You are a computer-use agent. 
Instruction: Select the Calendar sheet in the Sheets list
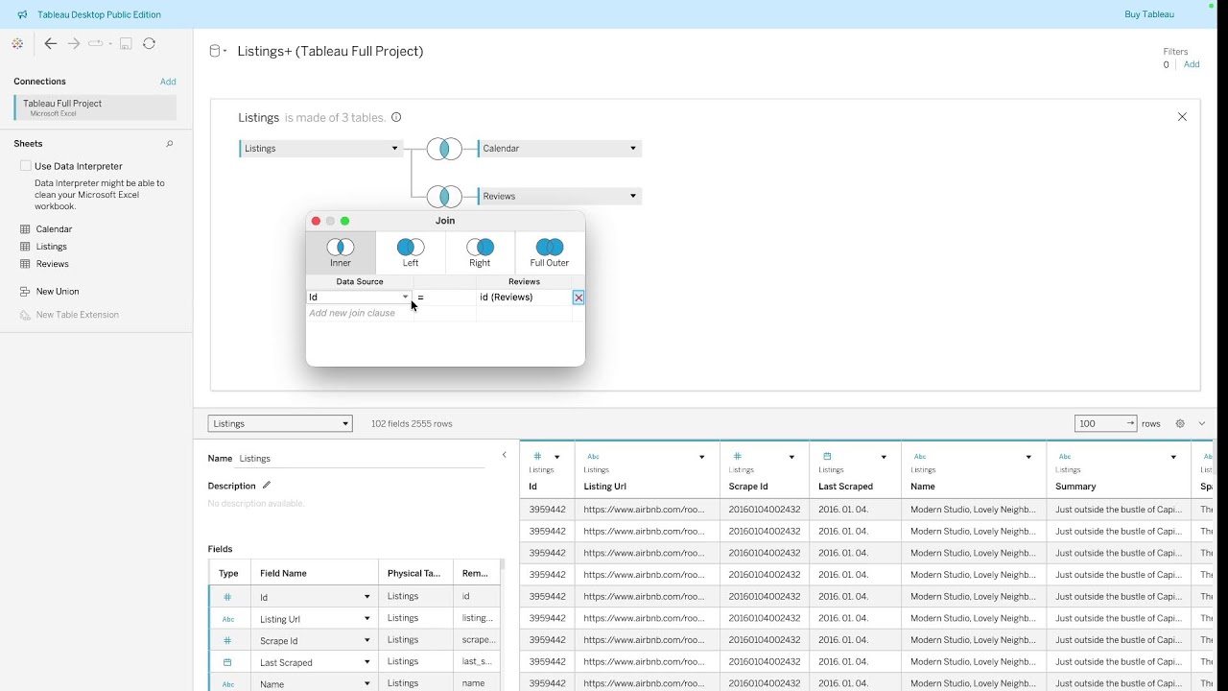54,229
